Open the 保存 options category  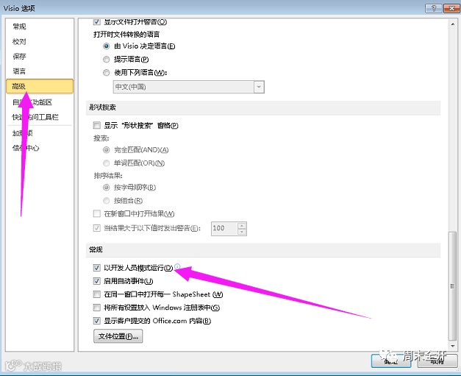(x=19, y=56)
